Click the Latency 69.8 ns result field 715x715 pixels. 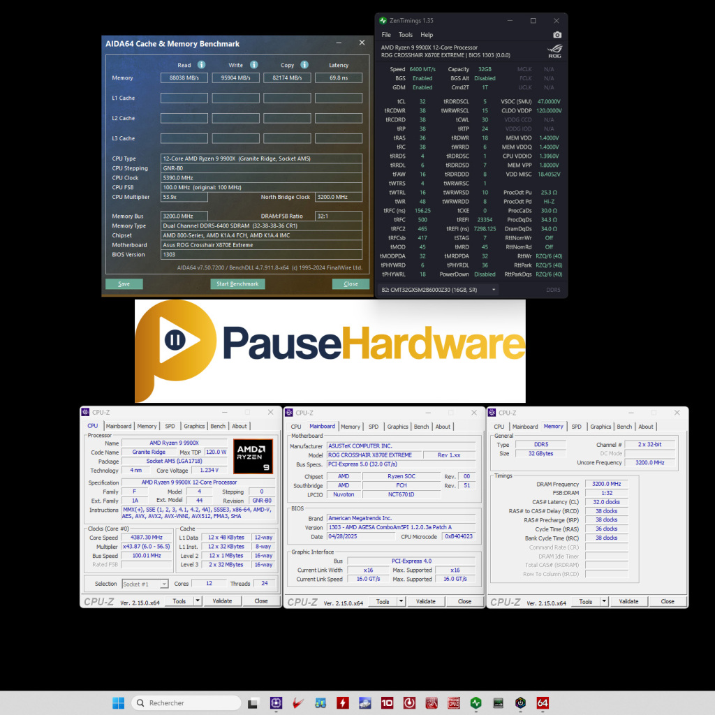tap(339, 78)
